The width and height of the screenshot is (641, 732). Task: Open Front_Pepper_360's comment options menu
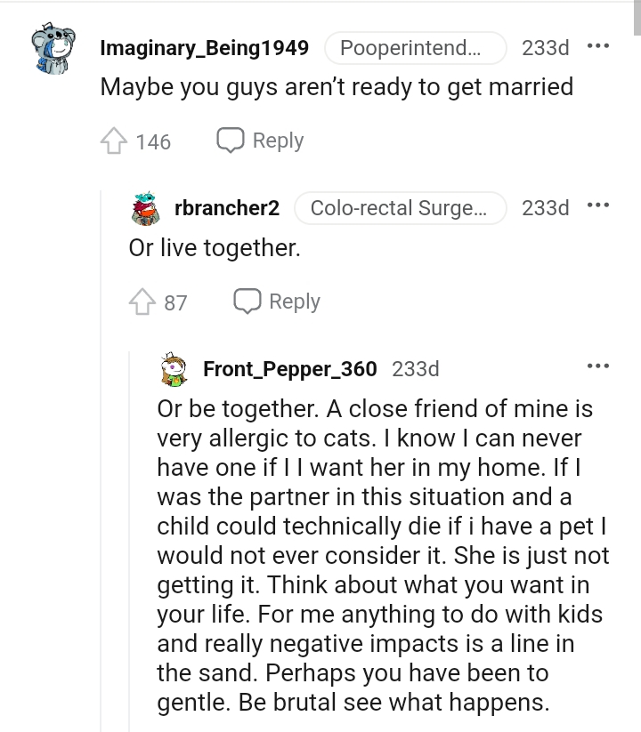599,365
